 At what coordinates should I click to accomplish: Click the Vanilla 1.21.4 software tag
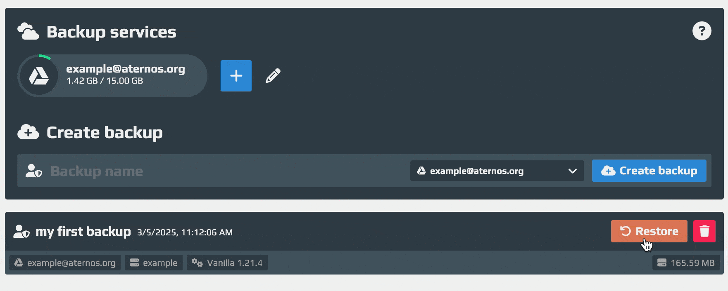[227, 263]
